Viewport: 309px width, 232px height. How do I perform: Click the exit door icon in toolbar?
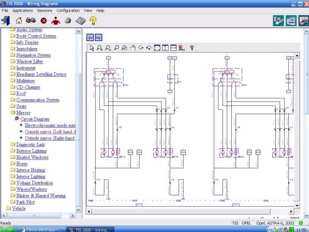click(5, 21)
